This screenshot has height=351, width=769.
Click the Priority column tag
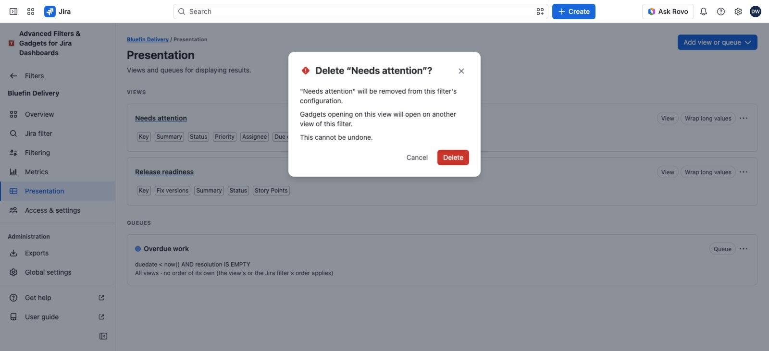(x=224, y=137)
